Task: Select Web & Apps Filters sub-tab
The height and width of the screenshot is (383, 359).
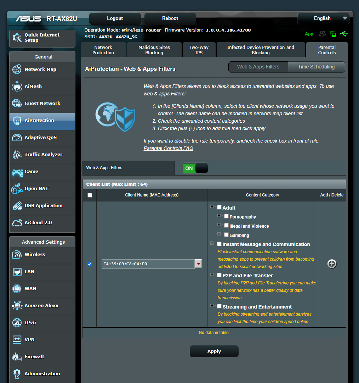Action: pos(258,67)
